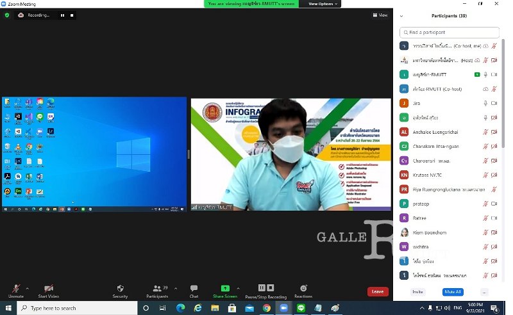Click the green encryption shield icon
The image size is (513, 315).
click(7, 15)
